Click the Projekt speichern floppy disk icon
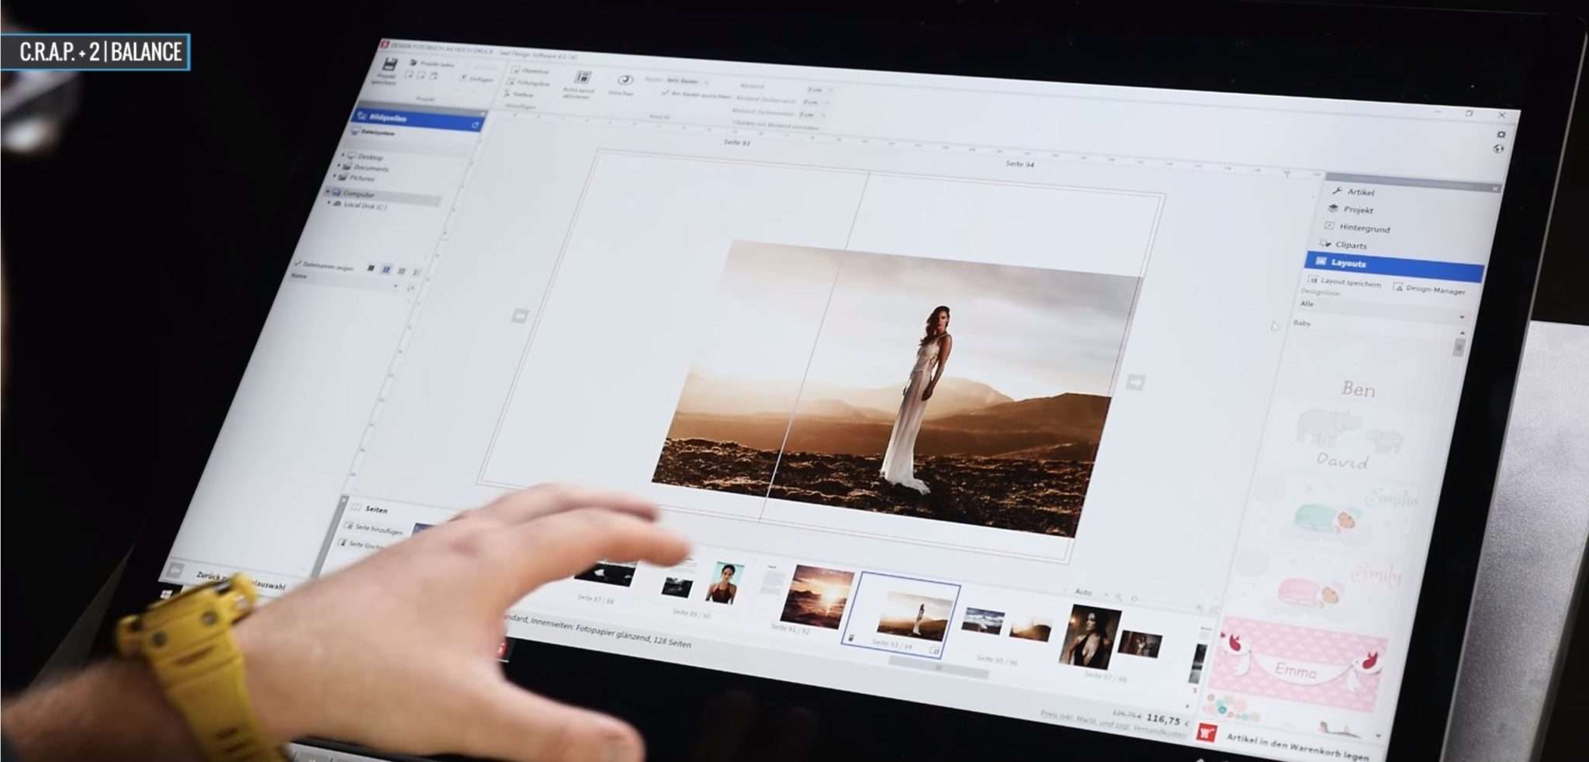Screen dimensions: 1589x762 pos(389,65)
